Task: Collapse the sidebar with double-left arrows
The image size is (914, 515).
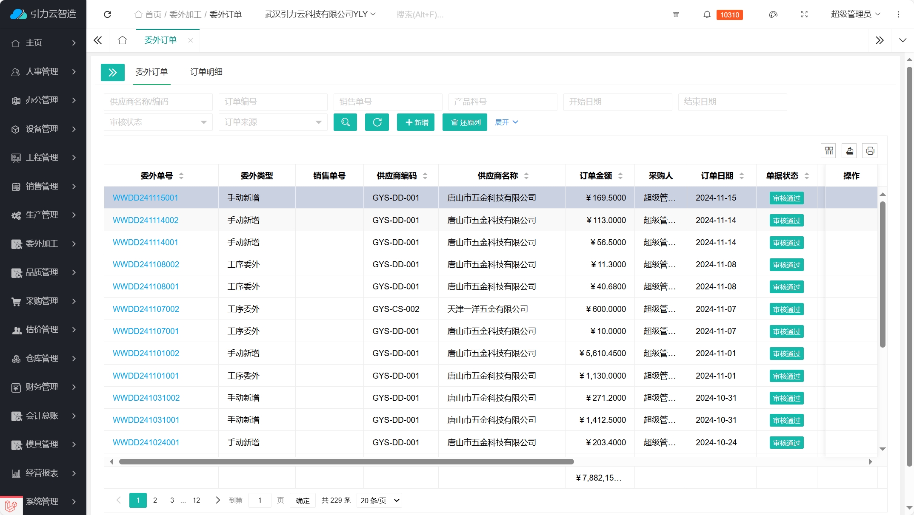Action: (x=97, y=40)
